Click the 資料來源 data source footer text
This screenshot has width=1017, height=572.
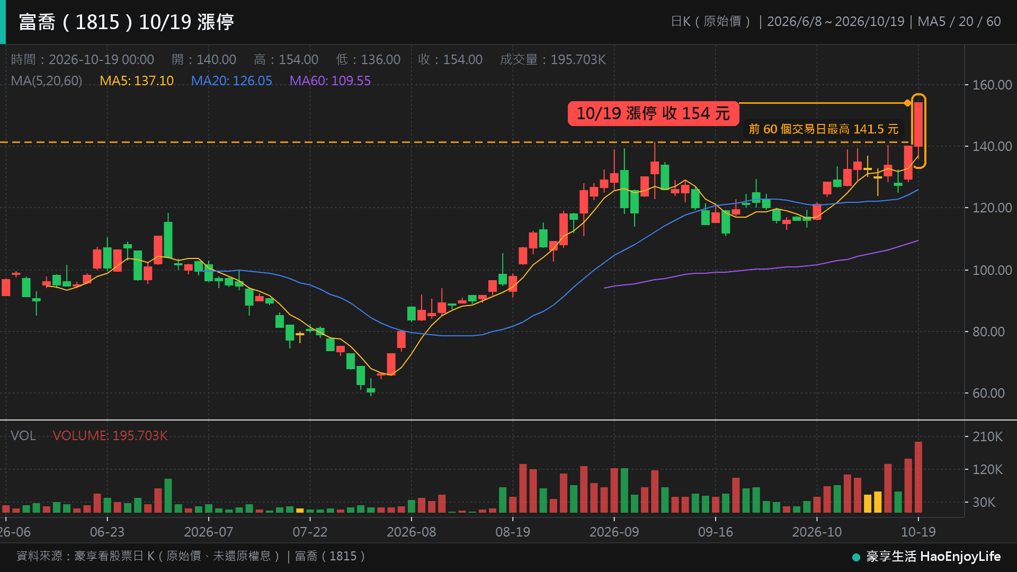pyautogui.click(x=191, y=556)
